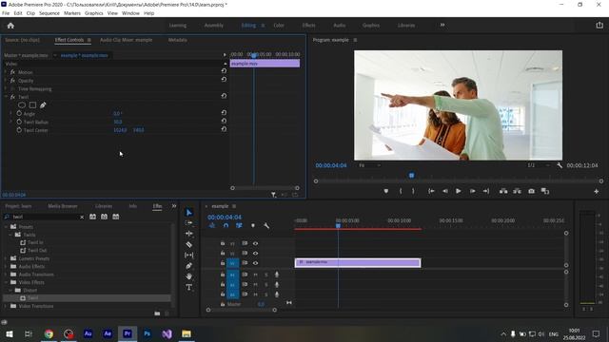Select the Selection arrow tool

coord(188,213)
